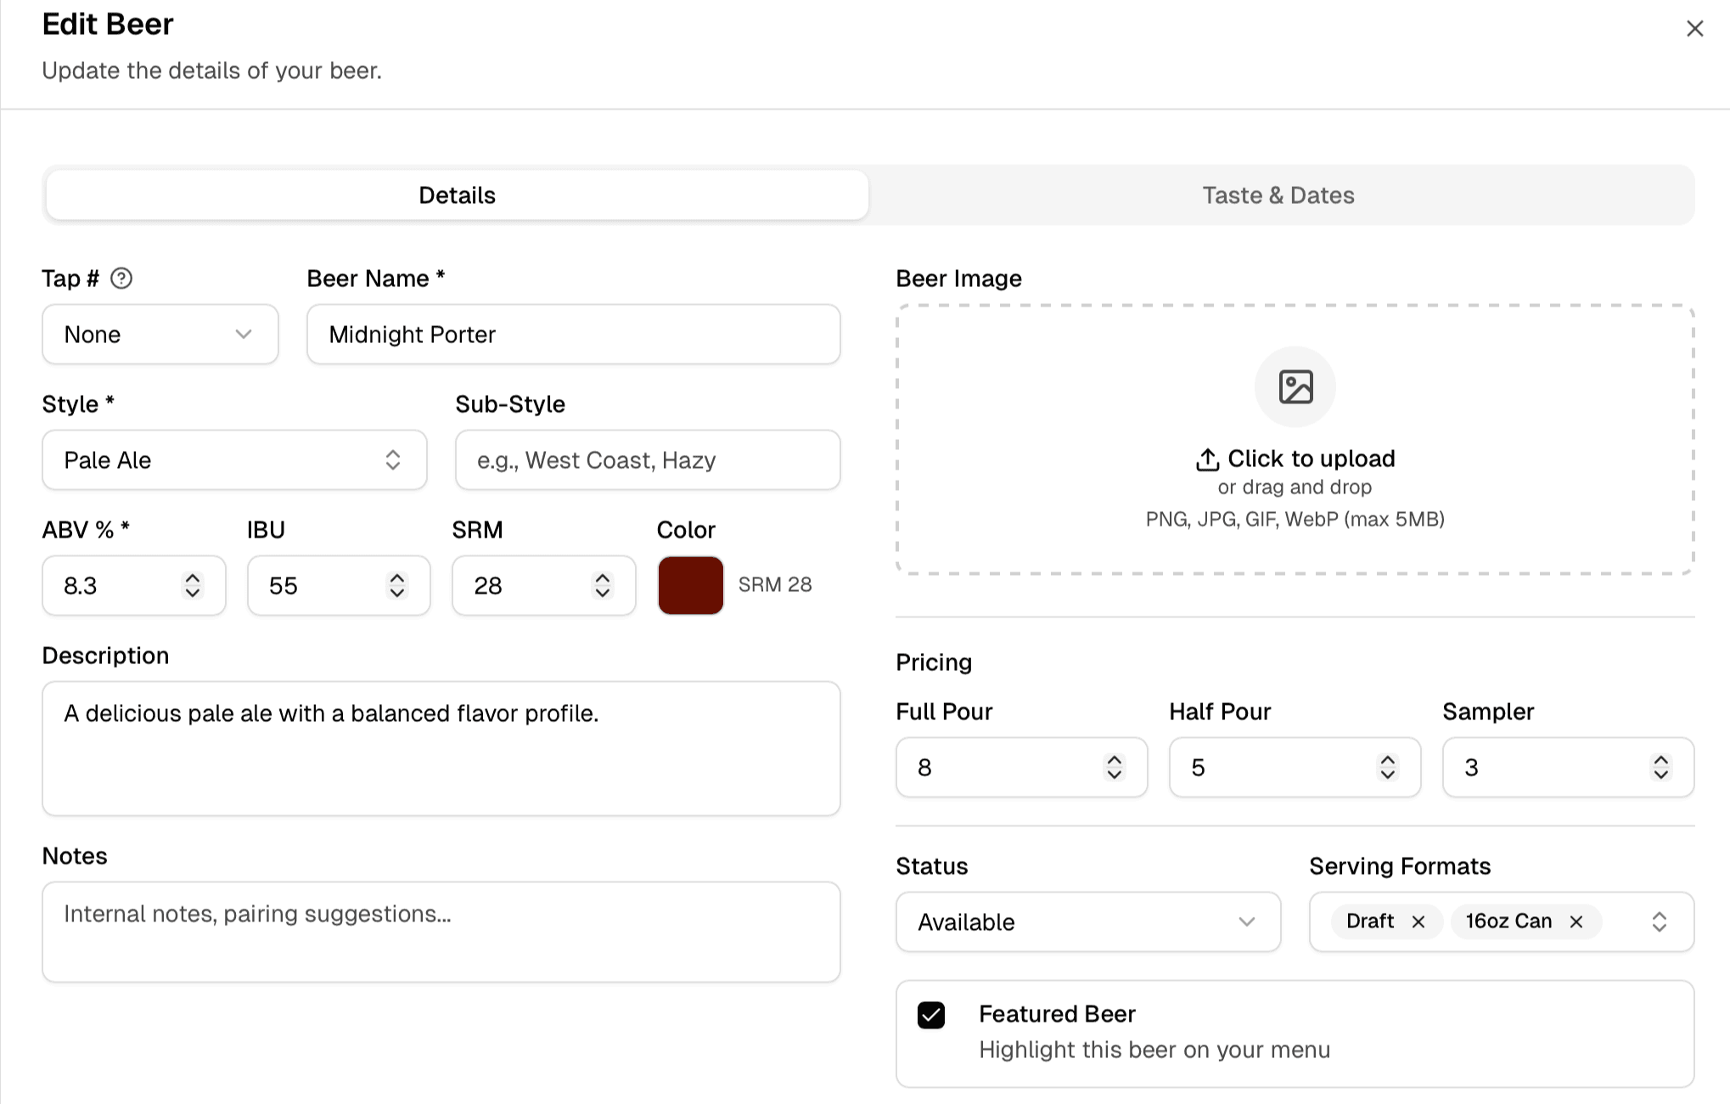Click the image placeholder icon in Beer Image
This screenshot has height=1104, width=1730.
point(1294,386)
